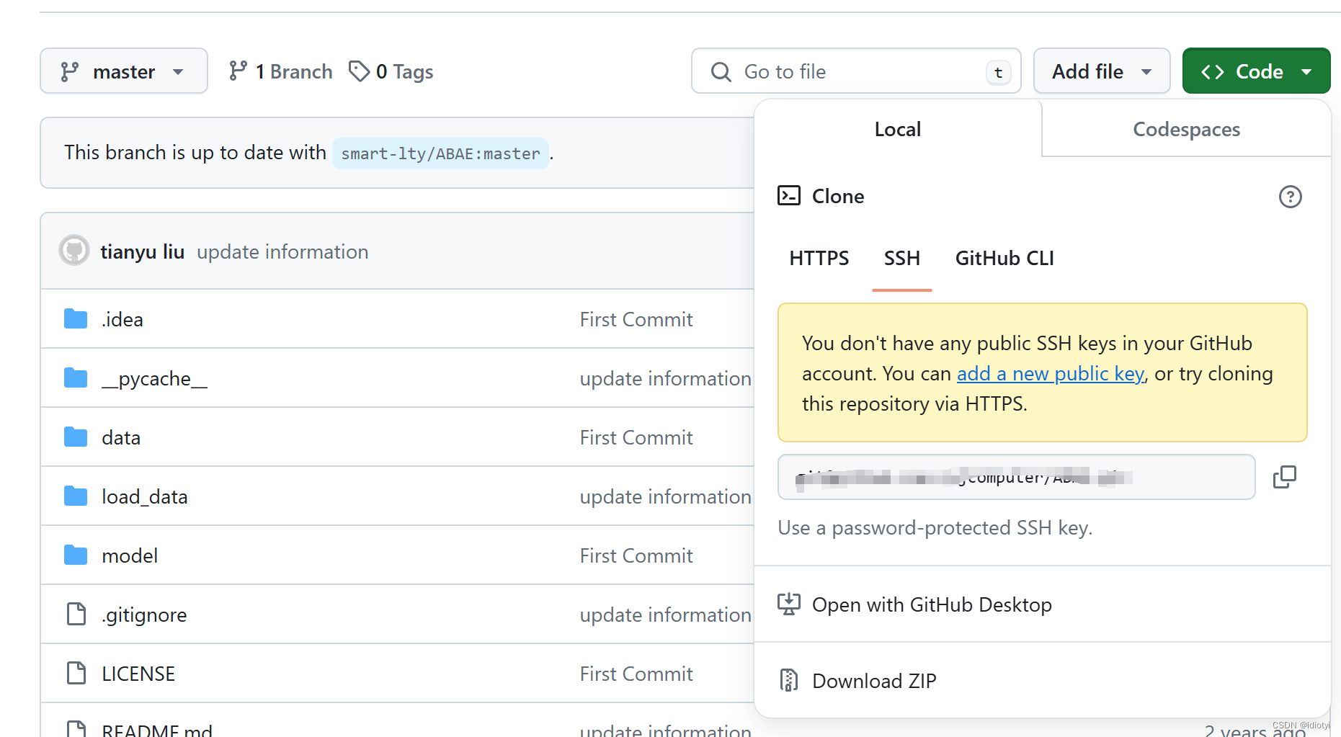Image resolution: width=1341 pixels, height=737 pixels.
Task: Click the Download ZIP archive icon
Action: 789,680
